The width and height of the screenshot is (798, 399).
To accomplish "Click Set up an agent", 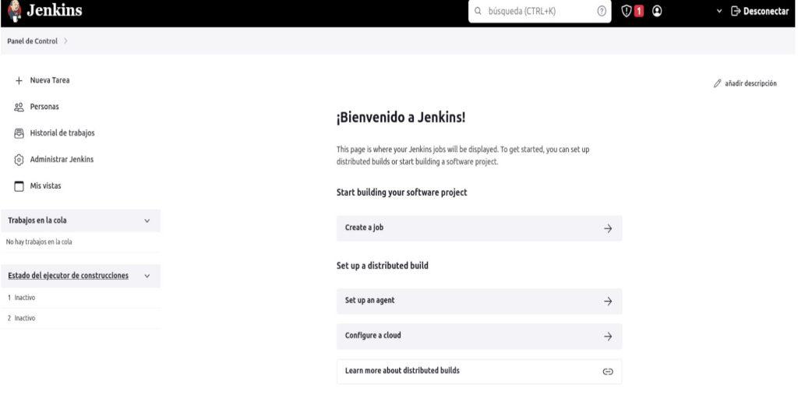I will [479, 301].
